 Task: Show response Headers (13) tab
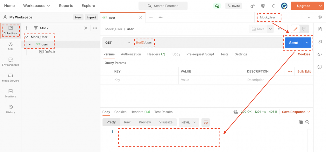tap(140, 112)
